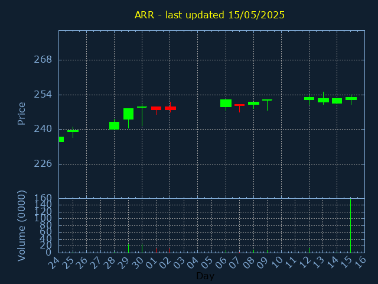This screenshot has height=284, width=378.
Task: Click the green candlestick for day 08
Action: tap(253, 103)
